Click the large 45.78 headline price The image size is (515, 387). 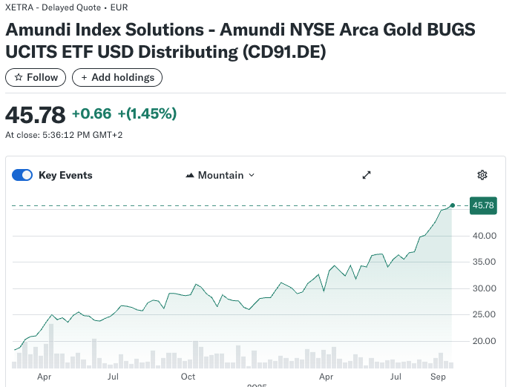tap(35, 114)
